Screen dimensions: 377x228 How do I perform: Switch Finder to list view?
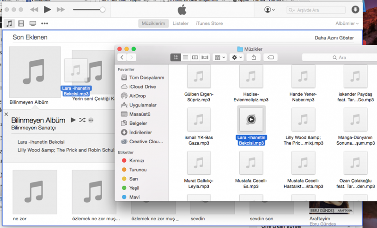coord(185,58)
